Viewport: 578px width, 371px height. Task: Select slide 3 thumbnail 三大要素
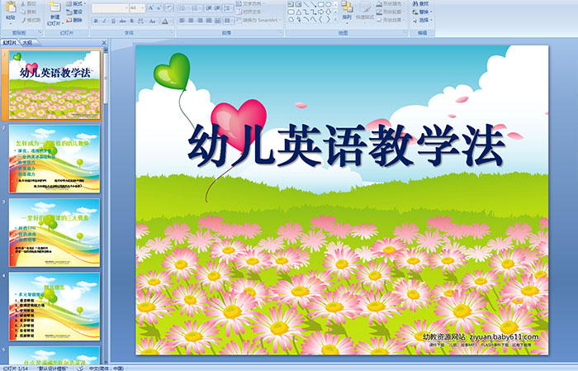(54, 233)
